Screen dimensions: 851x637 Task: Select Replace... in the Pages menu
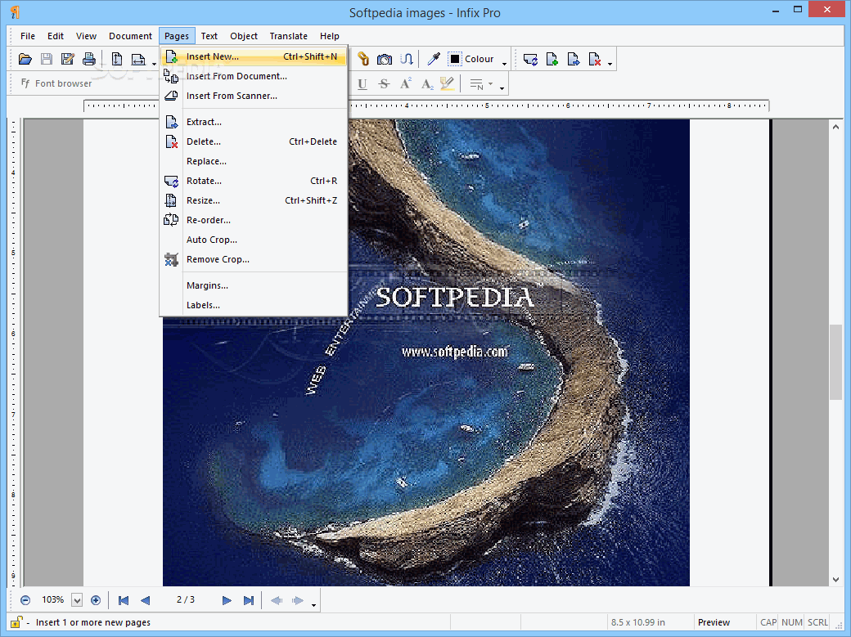[x=254, y=161]
